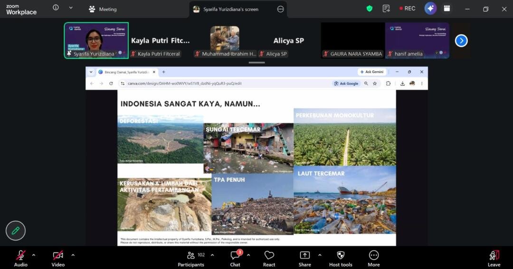This screenshot has height=269, width=513.
Task: Open the Participants panel
Action: tap(191, 259)
